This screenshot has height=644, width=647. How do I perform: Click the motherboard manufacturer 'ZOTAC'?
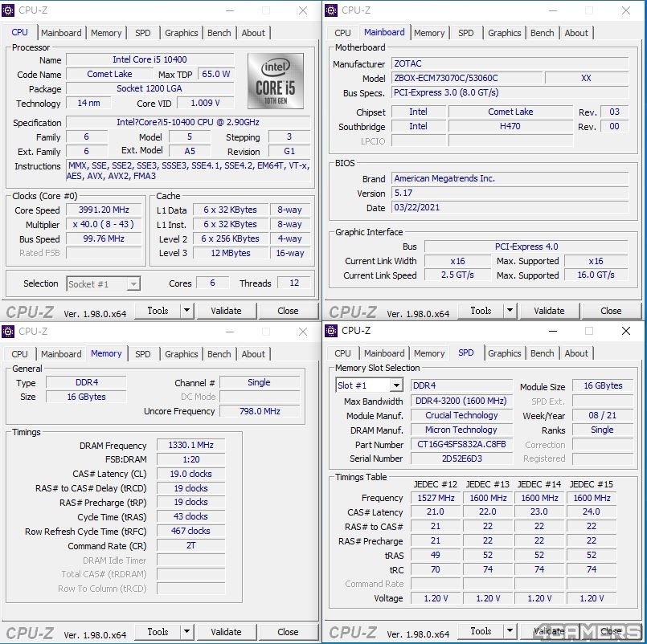pyautogui.click(x=510, y=63)
